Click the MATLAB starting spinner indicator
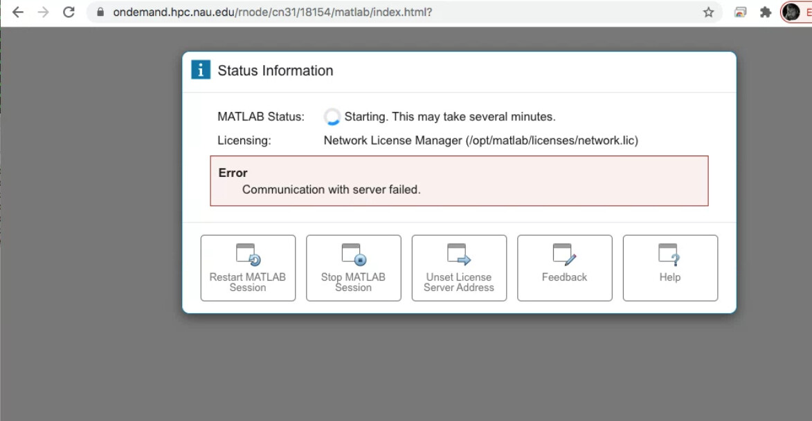Screen dimensions: 812x421 point(332,117)
